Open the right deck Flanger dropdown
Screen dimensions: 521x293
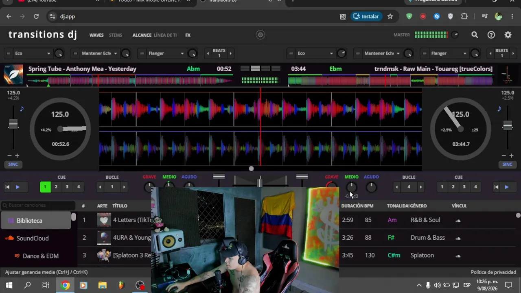pyautogui.click(x=449, y=53)
